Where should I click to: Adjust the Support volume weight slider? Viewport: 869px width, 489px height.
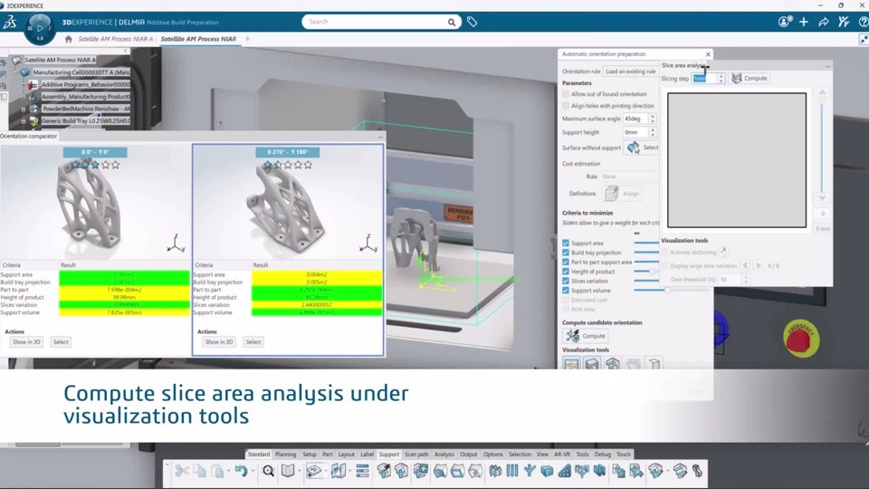[x=668, y=290]
